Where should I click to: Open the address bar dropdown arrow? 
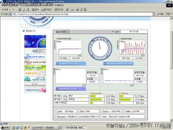tap(153, 14)
